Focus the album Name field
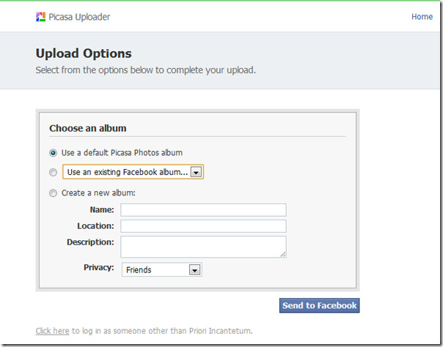The image size is (443, 347). coord(203,210)
